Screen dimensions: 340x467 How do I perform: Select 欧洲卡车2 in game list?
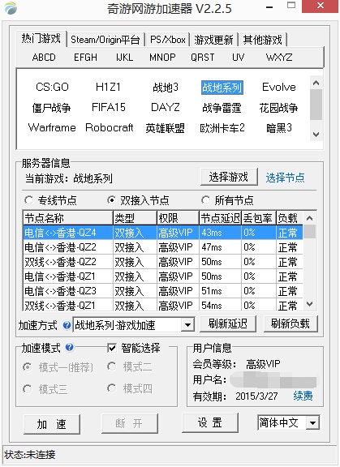(222, 128)
